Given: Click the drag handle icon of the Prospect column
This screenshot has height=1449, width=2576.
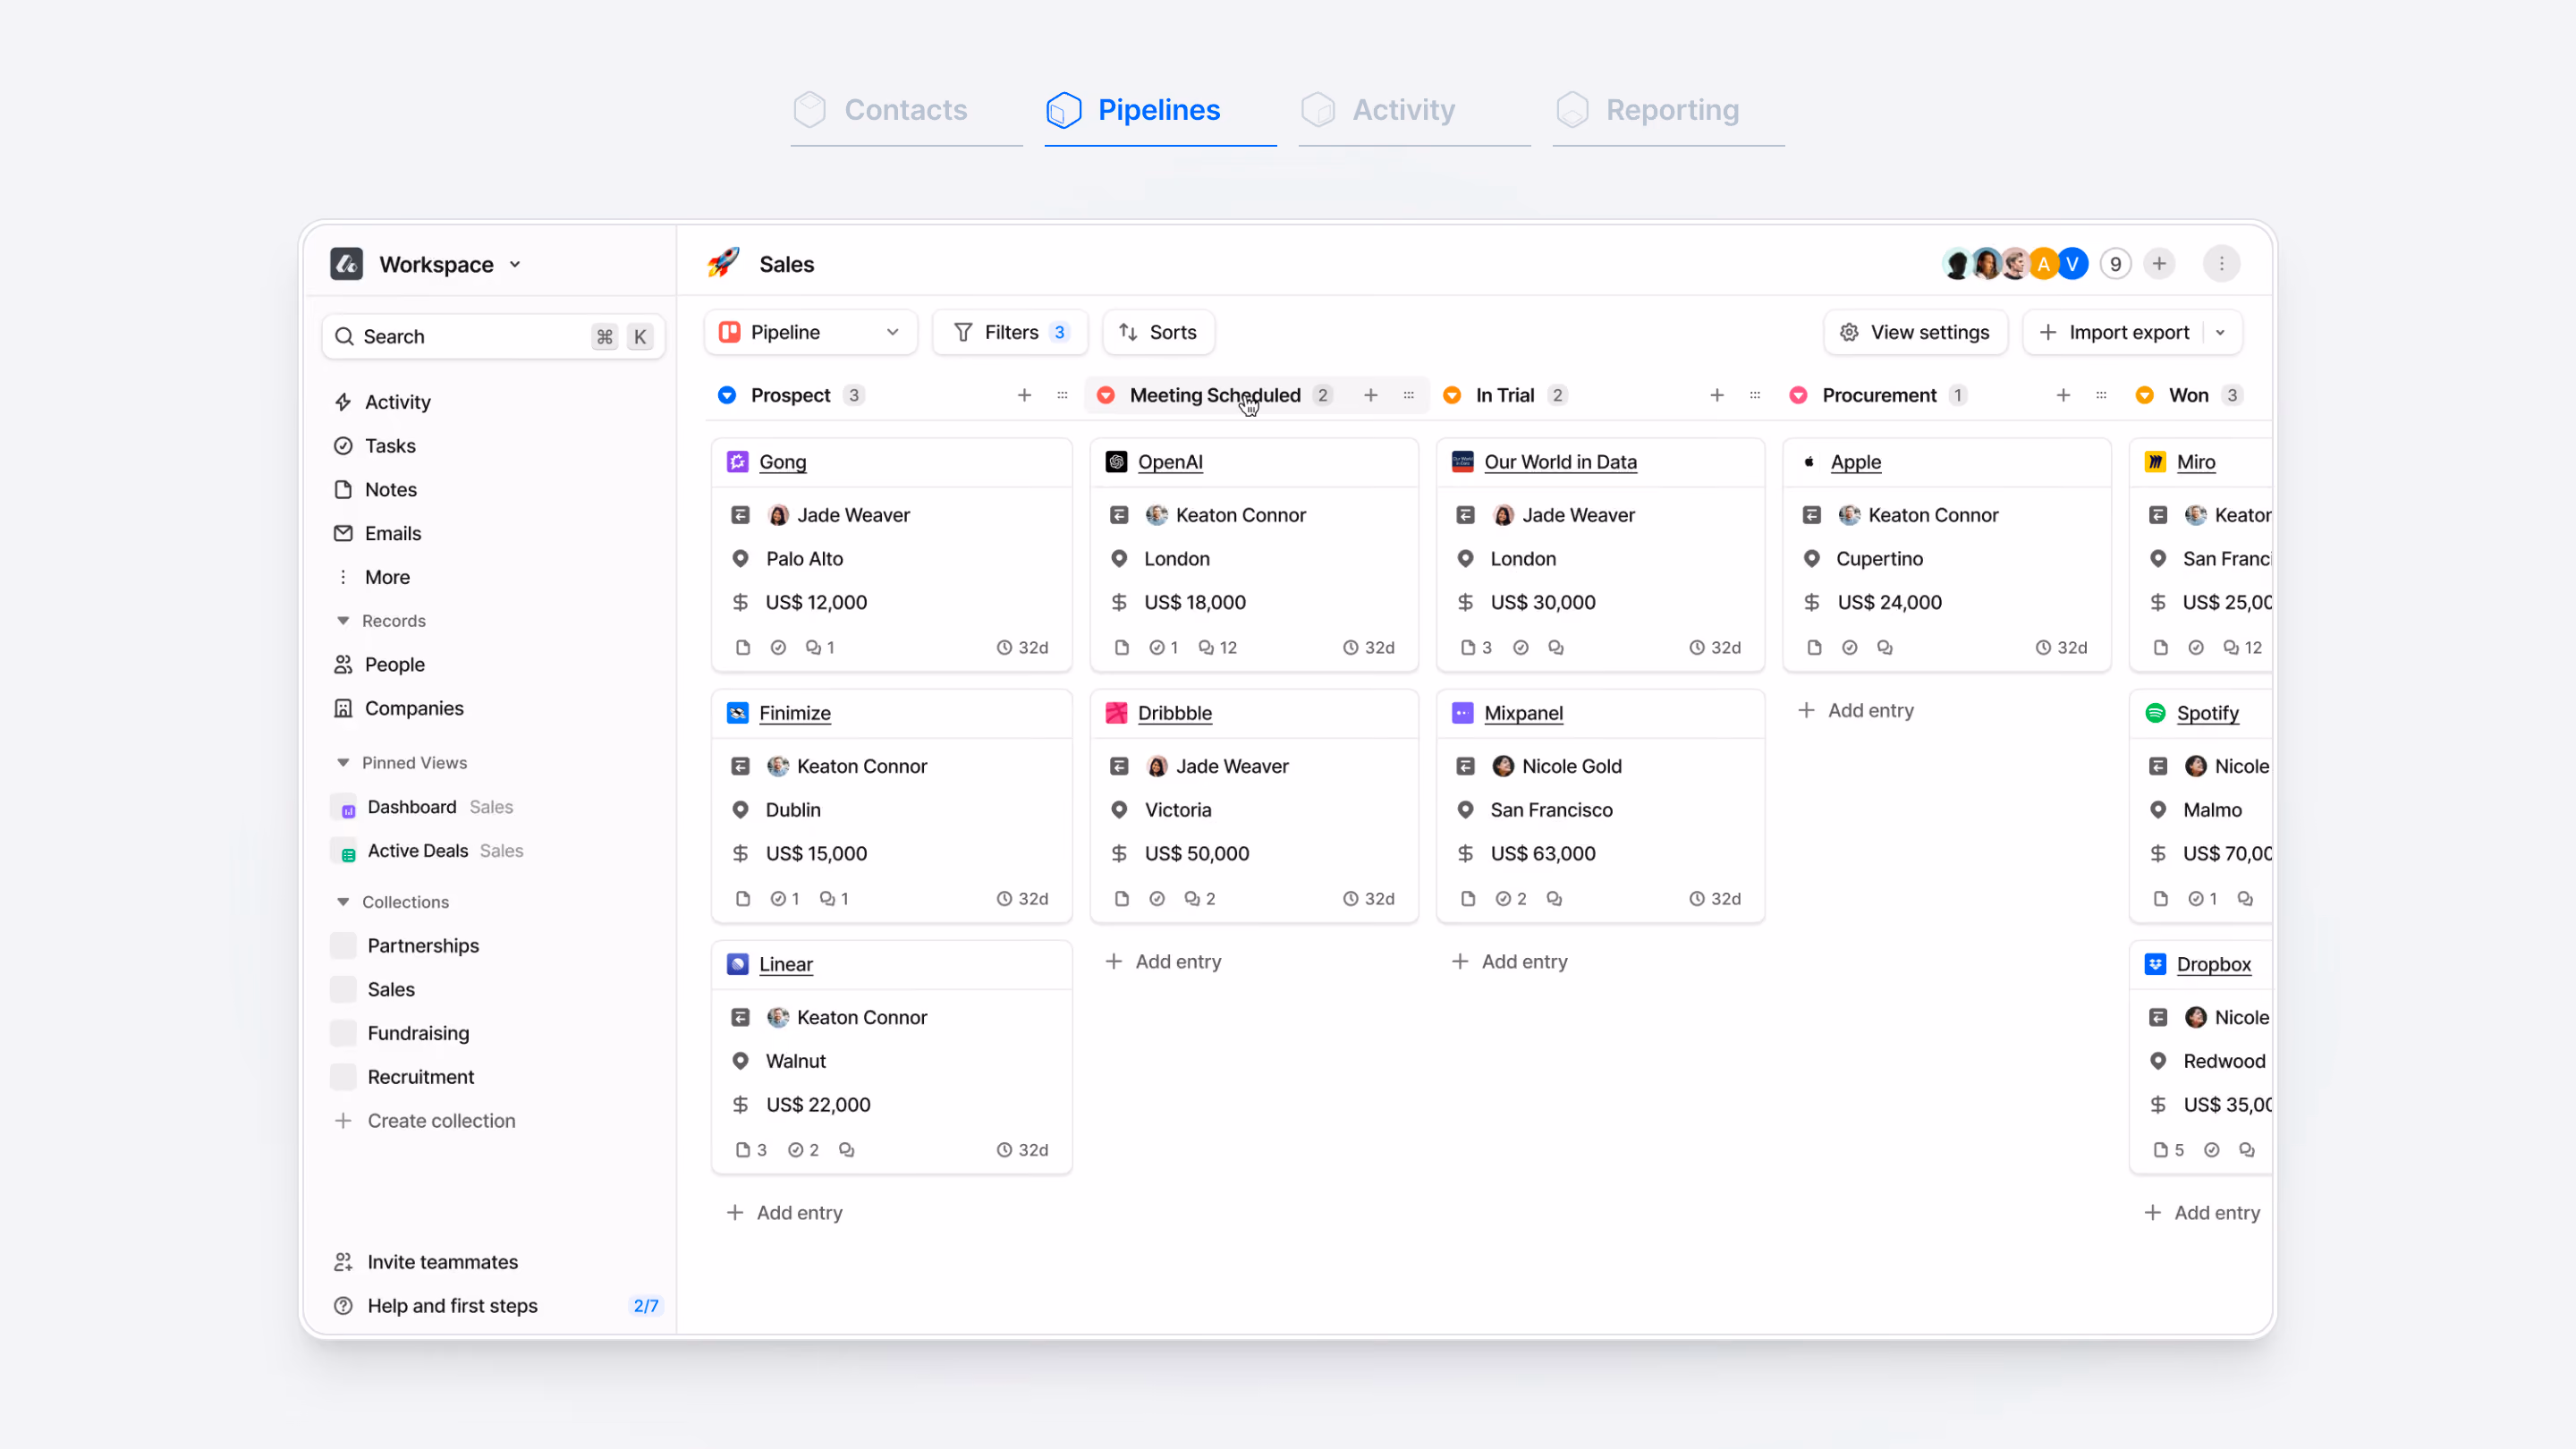Looking at the screenshot, I should point(1062,395).
